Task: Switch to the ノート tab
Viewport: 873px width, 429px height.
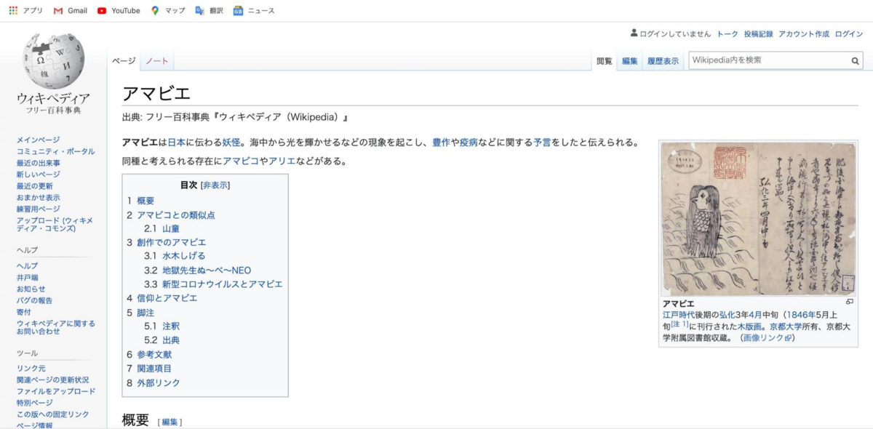Action: [x=157, y=61]
